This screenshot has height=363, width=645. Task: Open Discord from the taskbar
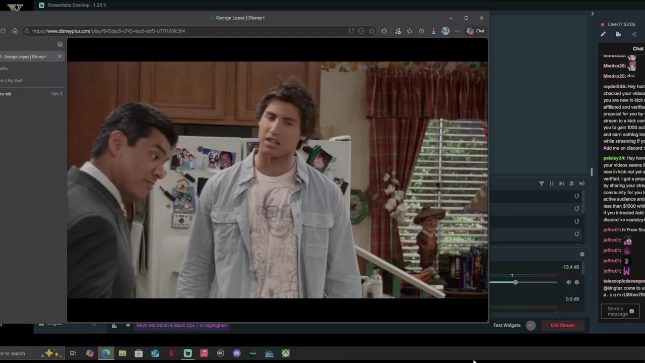coord(237,353)
